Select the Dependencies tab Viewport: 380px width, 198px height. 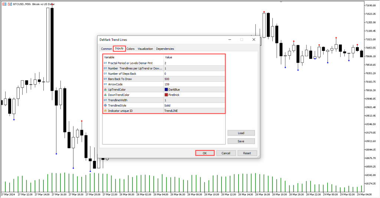coord(165,49)
